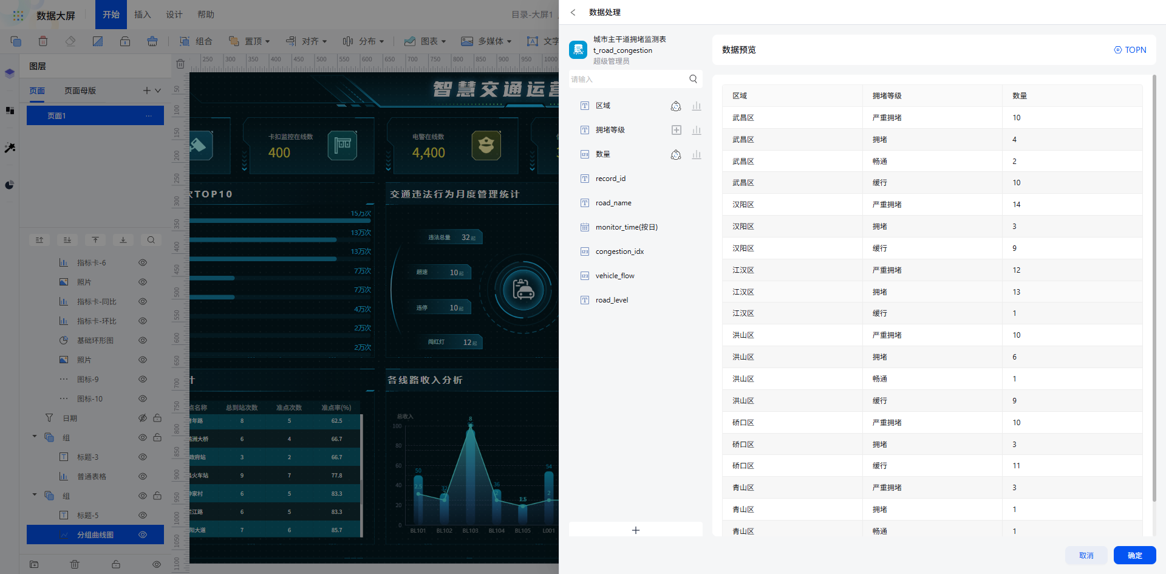Click the circular icon beside 数量 field

676,154
